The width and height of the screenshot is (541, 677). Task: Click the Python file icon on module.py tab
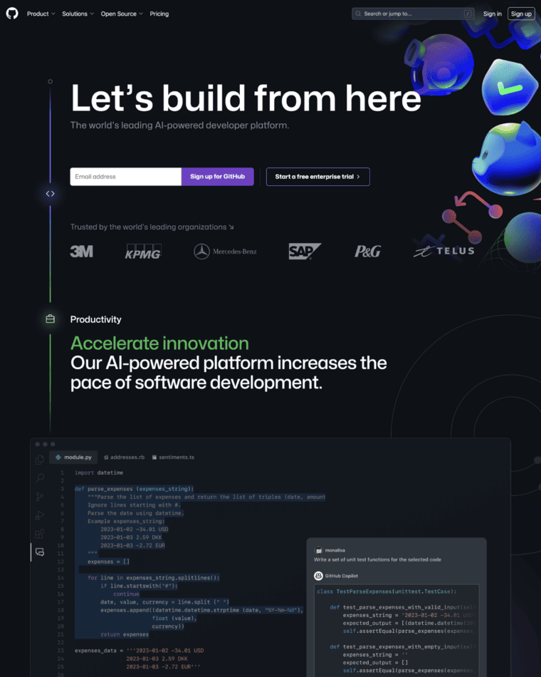click(x=58, y=458)
